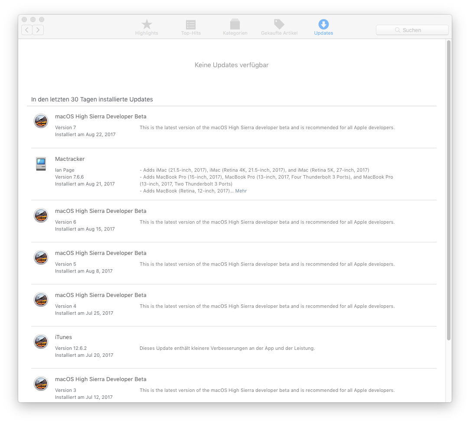Click 'Keine Updates verfügbar' message

[232, 65]
